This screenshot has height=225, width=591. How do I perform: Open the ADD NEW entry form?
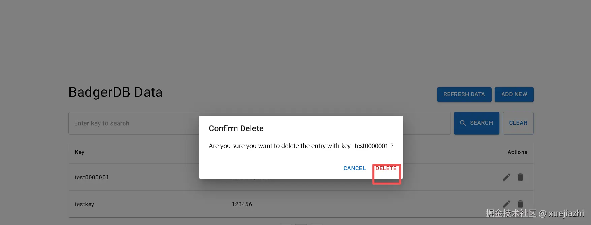[x=514, y=95]
